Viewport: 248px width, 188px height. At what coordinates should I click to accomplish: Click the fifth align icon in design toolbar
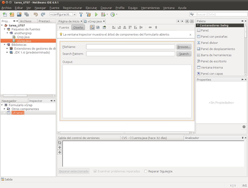(135, 27)
